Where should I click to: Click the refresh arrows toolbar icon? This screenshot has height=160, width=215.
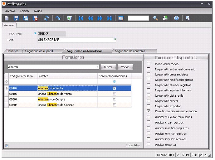(46, 18)
